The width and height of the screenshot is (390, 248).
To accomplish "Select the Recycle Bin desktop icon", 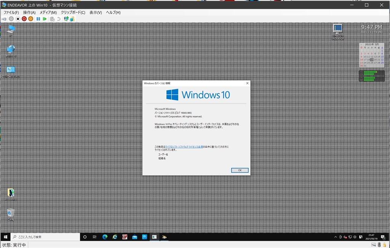I will 11,215.
